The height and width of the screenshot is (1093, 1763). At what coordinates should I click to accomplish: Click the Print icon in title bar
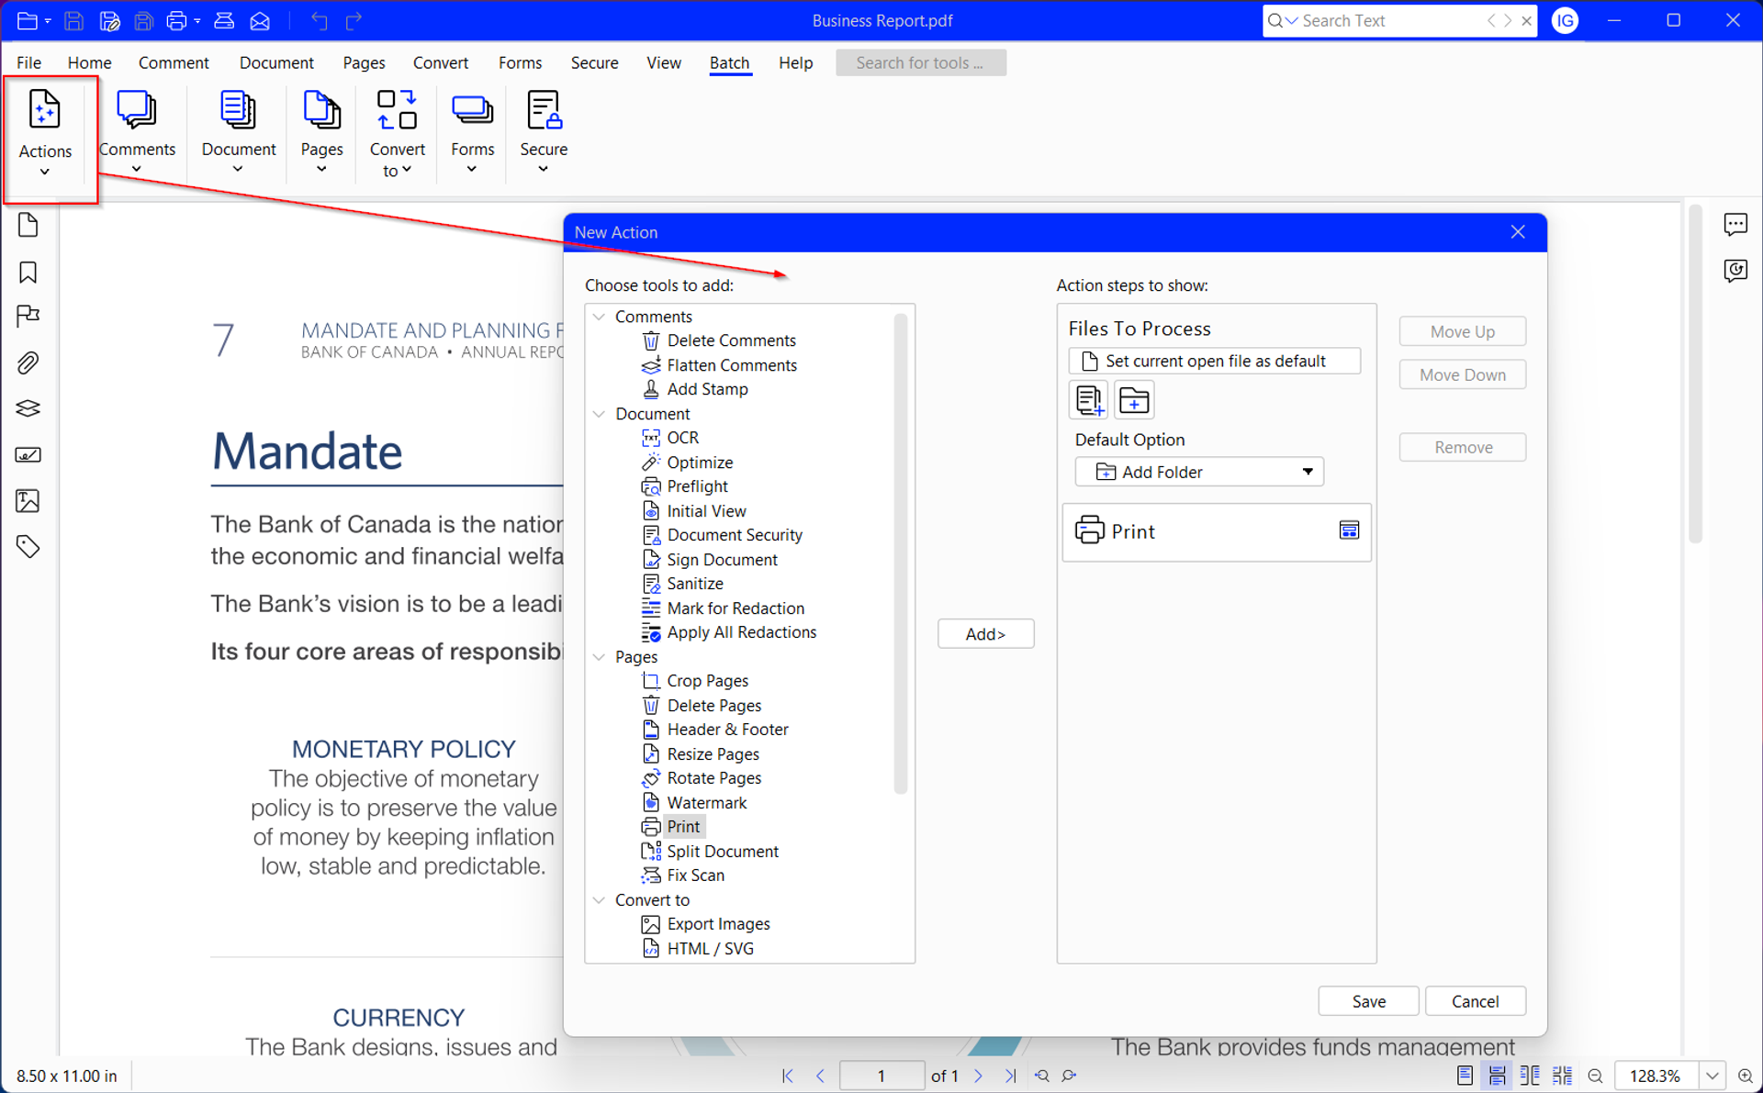(x=177, y=20)
